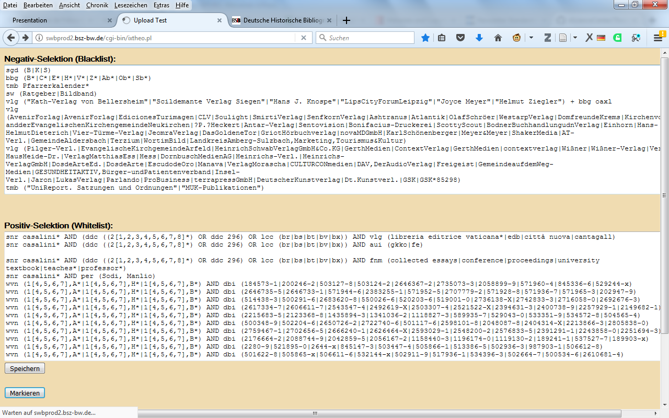This screenshot has height=418, width=669.
Task: Click inside the Whitelist text area
Action: pyautogui.click(x=332, y=295)
